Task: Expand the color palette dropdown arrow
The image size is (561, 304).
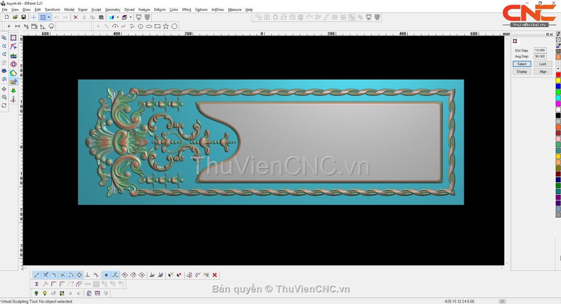Action: click(x=558, y=69)
